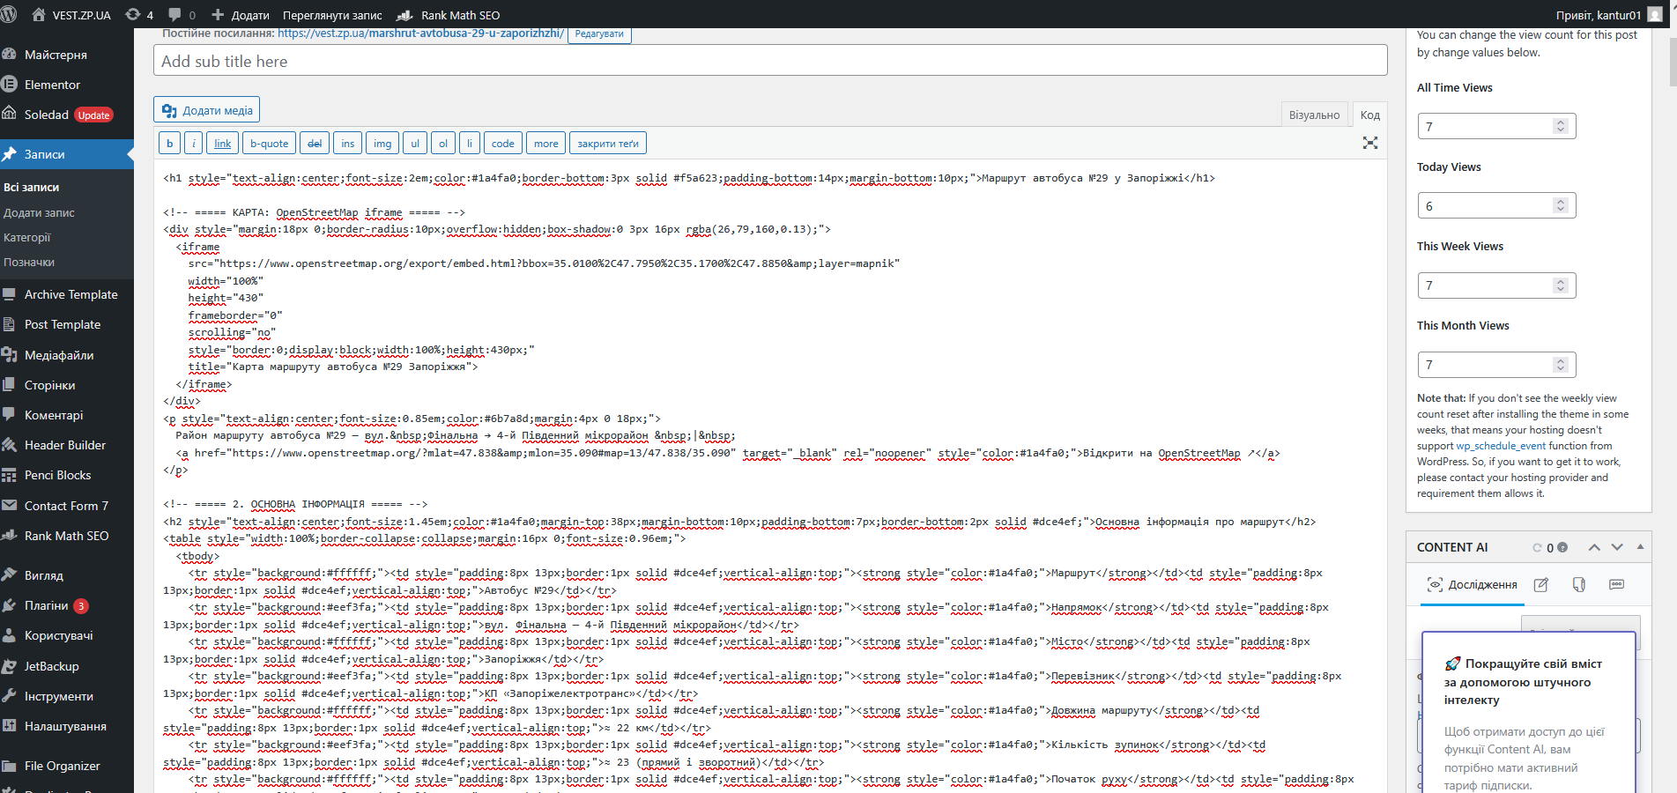This screenshot has width=1677, height=793.
Task: Select Додати запис submenu item
Action: 39,212
